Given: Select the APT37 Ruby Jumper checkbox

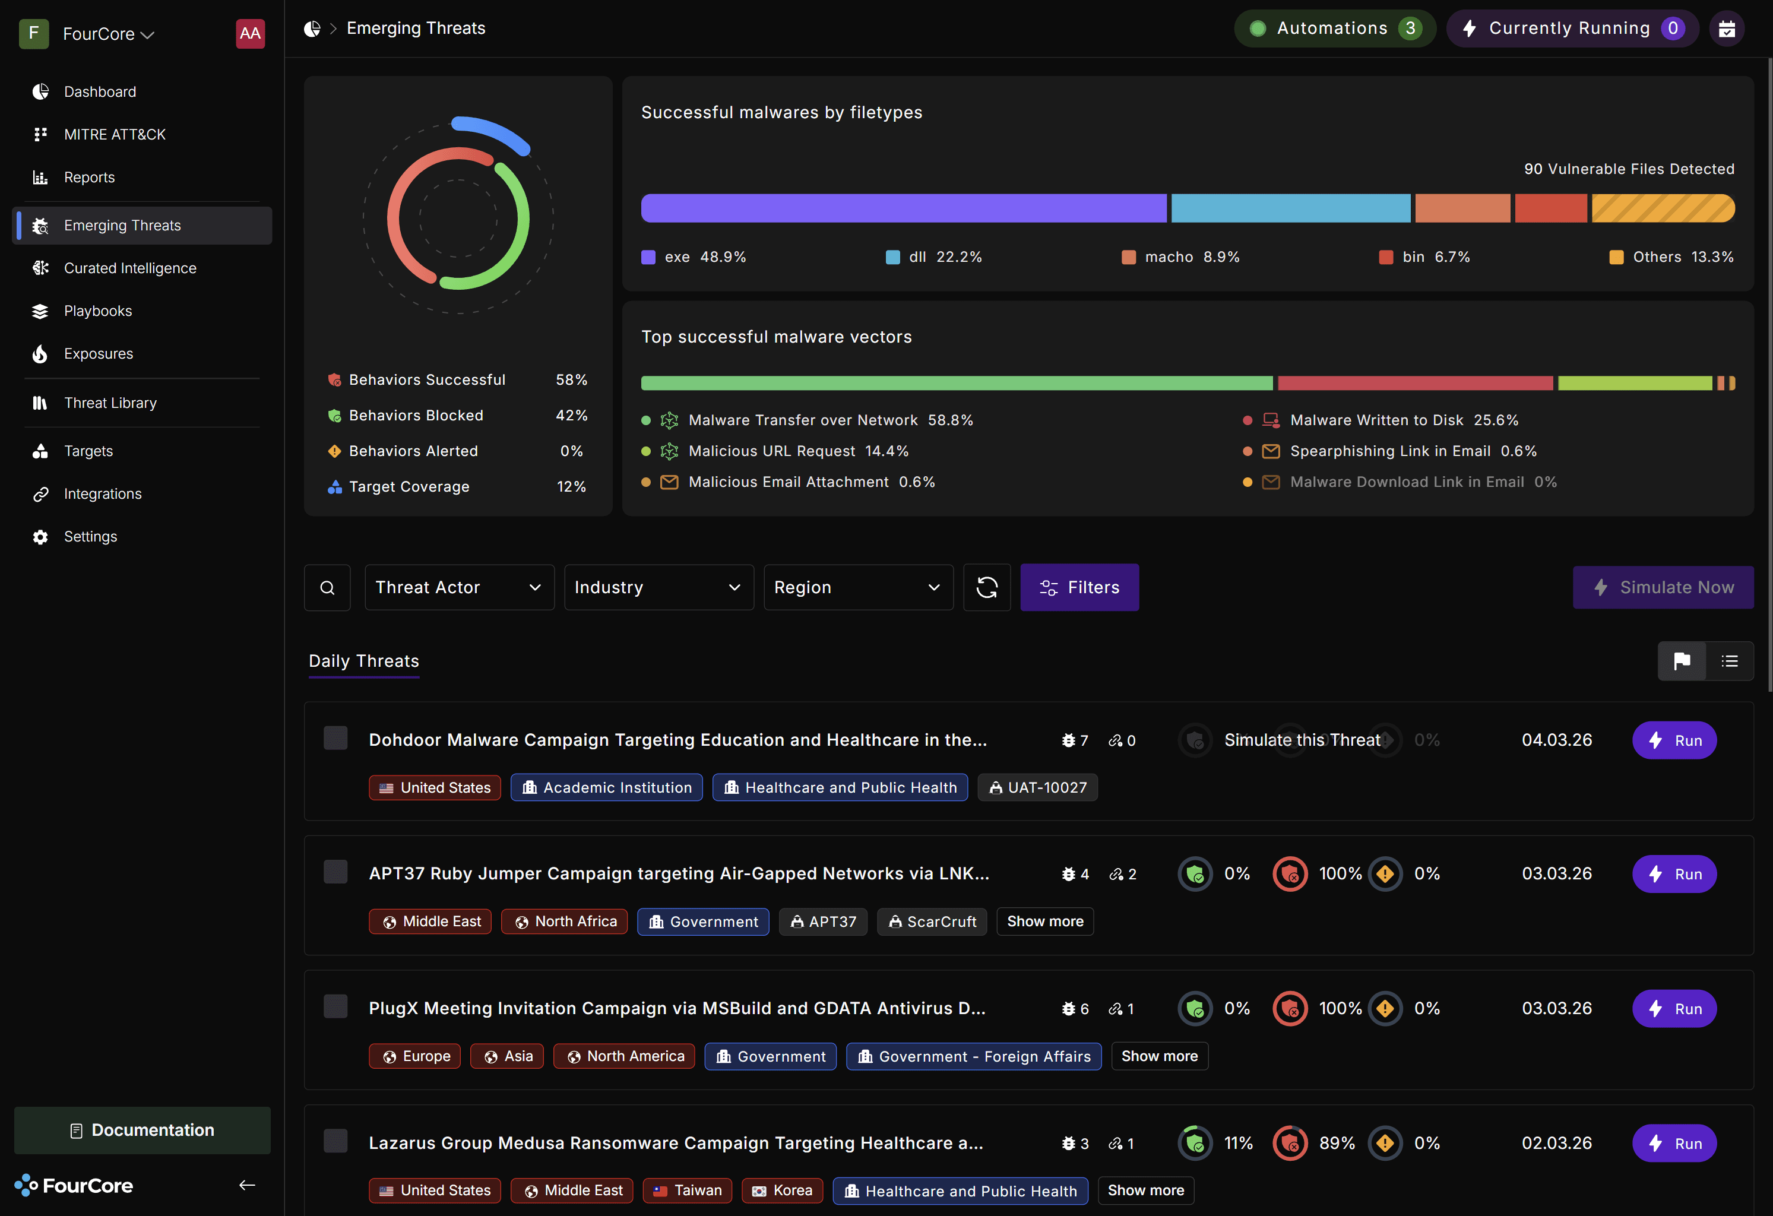Looking at the screenshot, I should click(335, 872).
